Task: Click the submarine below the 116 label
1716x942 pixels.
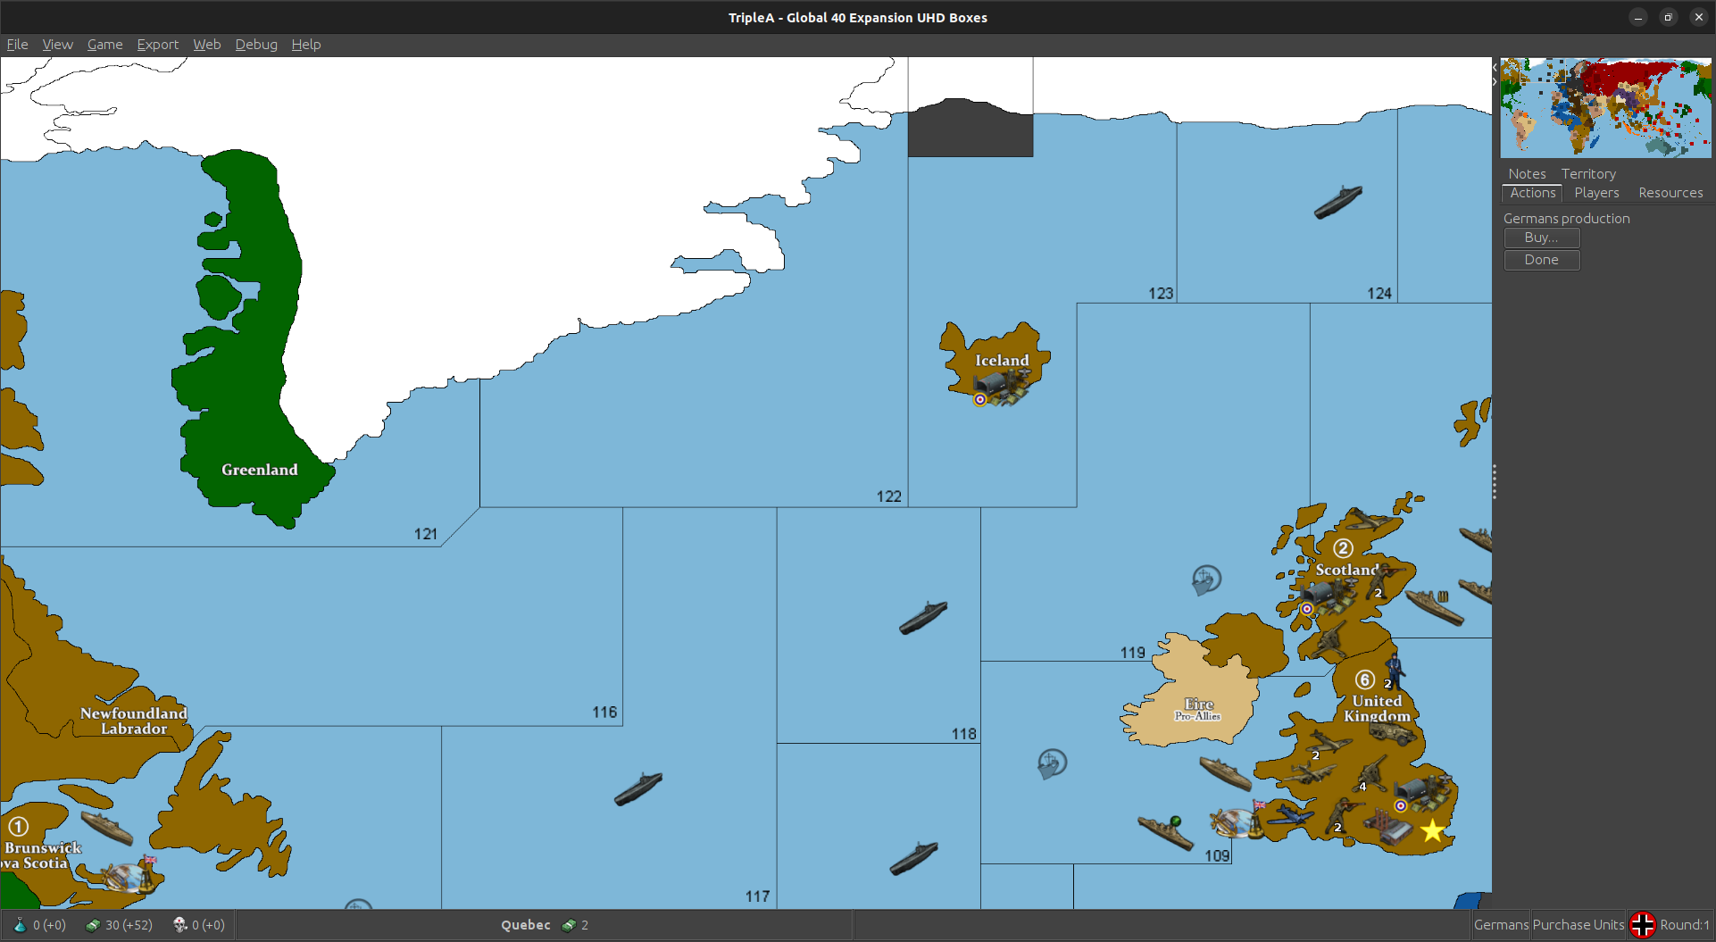Action: point(638,789)
